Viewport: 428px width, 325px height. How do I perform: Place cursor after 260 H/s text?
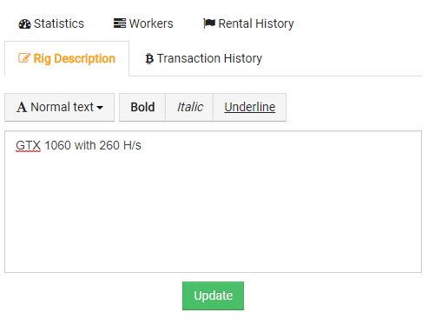(x=142, y=145)
